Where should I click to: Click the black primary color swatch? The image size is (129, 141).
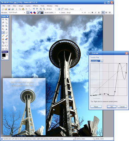(x=4, y=55)
